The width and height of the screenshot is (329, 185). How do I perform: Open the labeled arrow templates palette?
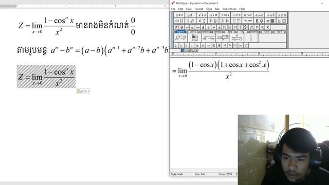(248, 21)
